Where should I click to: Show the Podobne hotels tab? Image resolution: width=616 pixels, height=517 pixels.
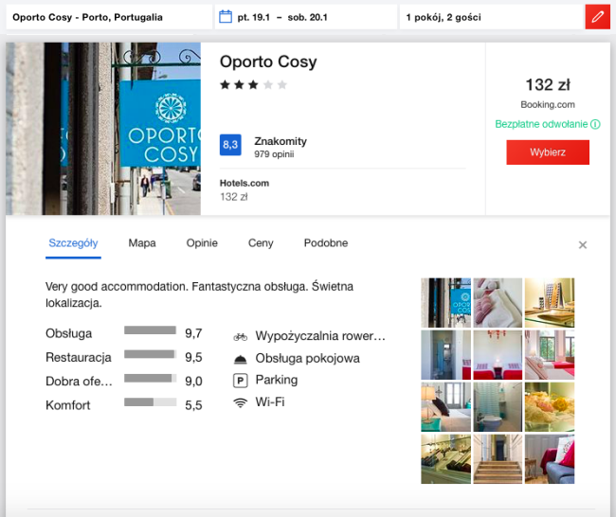click(325, 243)
